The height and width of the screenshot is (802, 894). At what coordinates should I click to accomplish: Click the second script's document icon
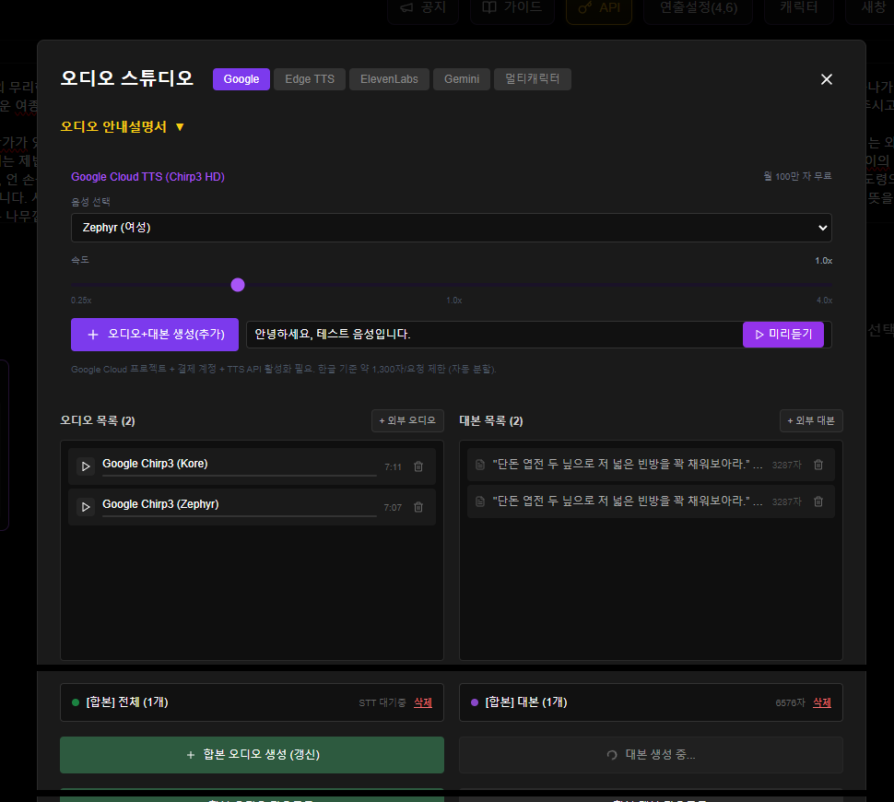coord(480,501)
